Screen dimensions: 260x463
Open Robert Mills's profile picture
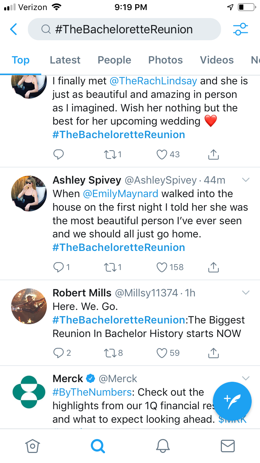[29, 306]
